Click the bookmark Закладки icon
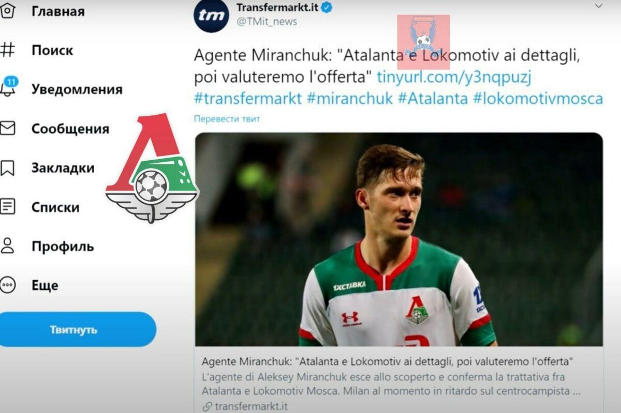 click(x=7, y=167)
